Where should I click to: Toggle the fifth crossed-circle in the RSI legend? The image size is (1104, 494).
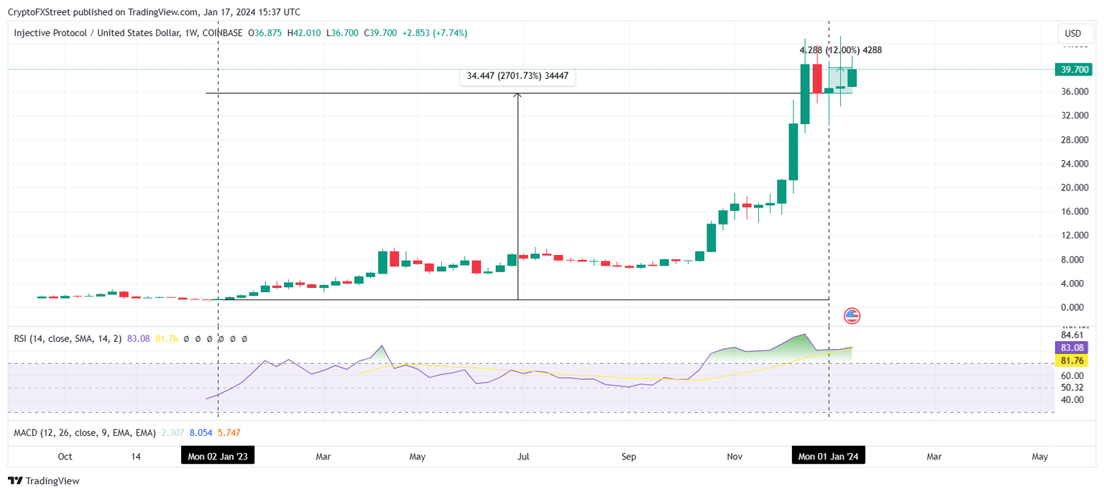[x=233, y=338]
